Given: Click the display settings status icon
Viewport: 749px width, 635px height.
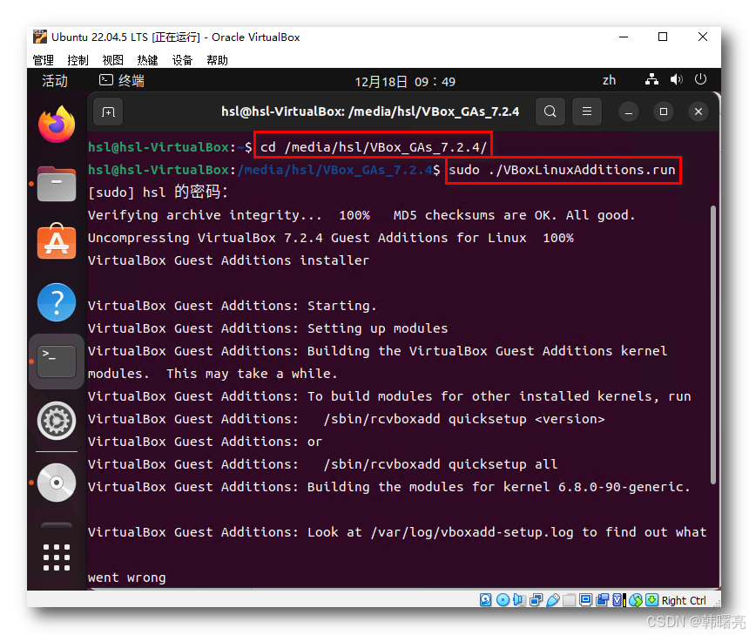Looking at the screenshot, I should tap(585, 600).
